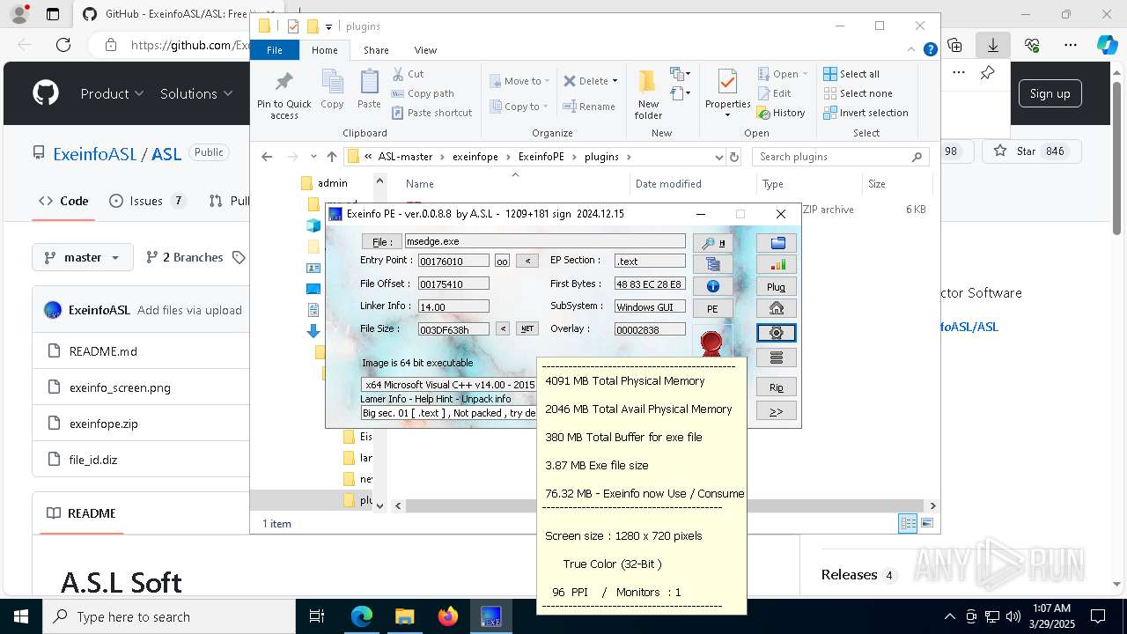Click the First Bytes field 48 83 EC 28 E8

(x=650, y=284)
